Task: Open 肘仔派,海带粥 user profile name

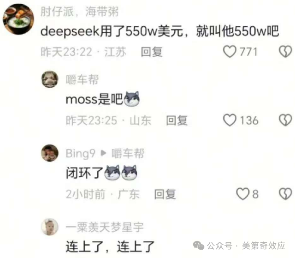Action: coord(80,12)
